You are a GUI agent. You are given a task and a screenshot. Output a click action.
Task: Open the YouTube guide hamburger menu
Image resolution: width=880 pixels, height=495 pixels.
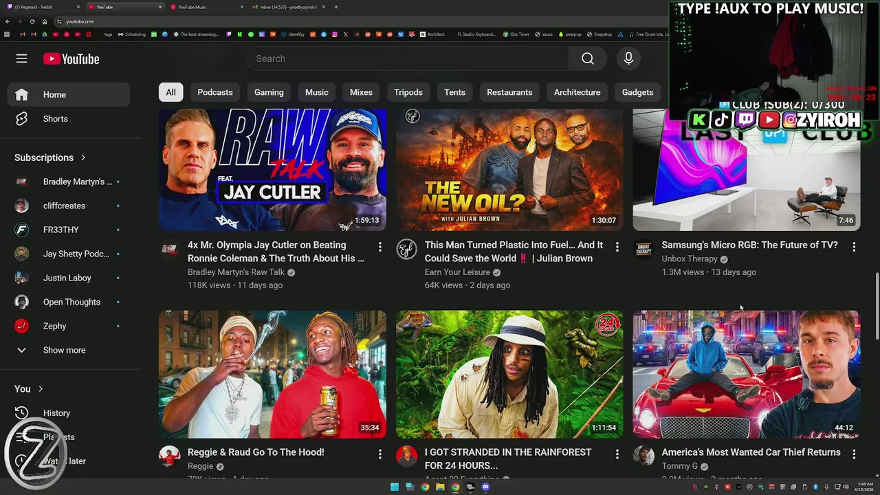[22, 58]
